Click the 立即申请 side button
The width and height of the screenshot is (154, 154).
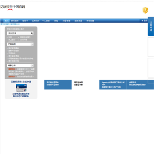click(x=151, y=27)
